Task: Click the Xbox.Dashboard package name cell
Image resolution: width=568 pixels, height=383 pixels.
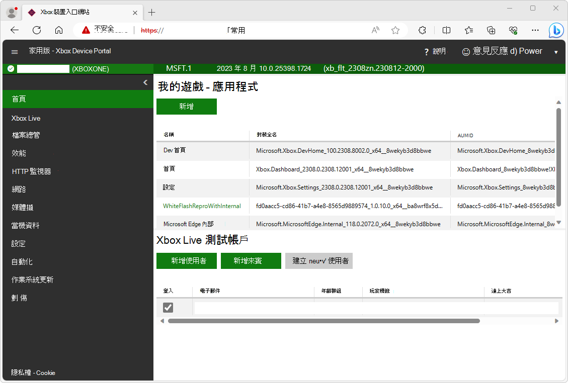Action: point(350,169)
